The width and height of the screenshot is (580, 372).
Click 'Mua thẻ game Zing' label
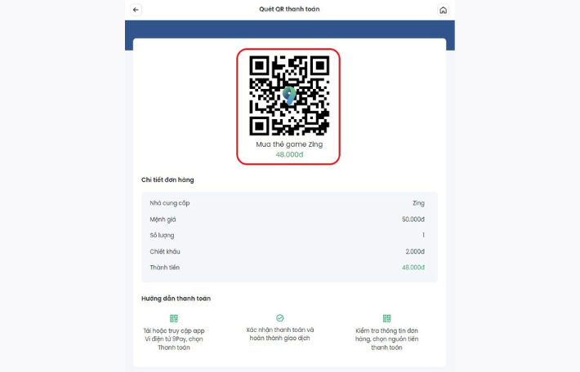pos(289,144)
